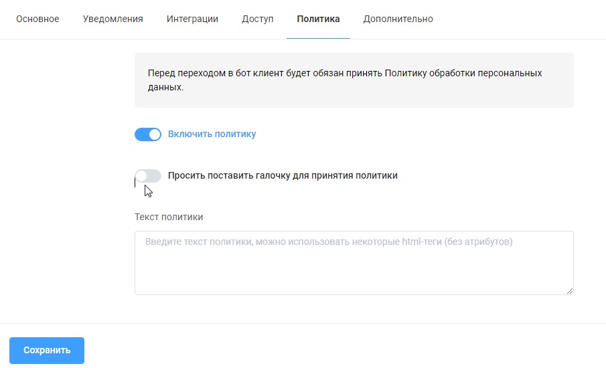Viewport: 606px width, 368px height.
Task: Grab the textarea resize handle corner
Action: (570, 291)
